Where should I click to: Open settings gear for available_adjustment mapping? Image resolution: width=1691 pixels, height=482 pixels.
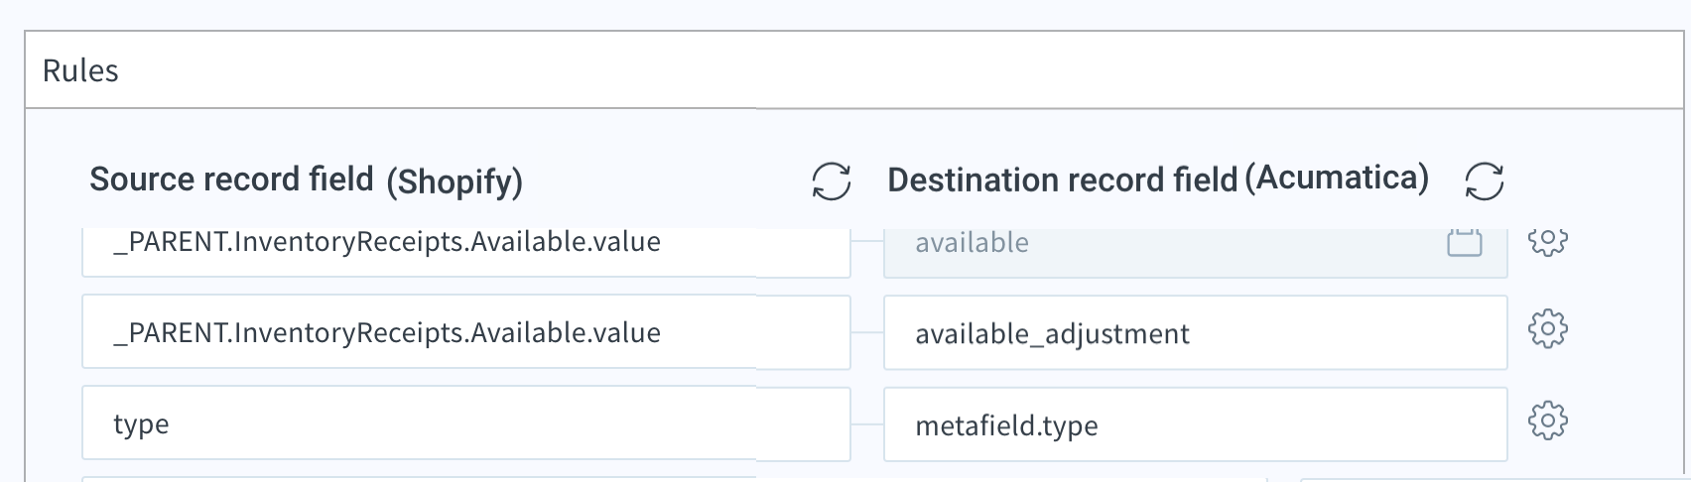click(x=1547, y=329)
